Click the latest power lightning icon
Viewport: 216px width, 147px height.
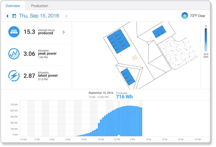pos(14,76)
